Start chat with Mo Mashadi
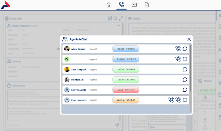 pos(185,79)
